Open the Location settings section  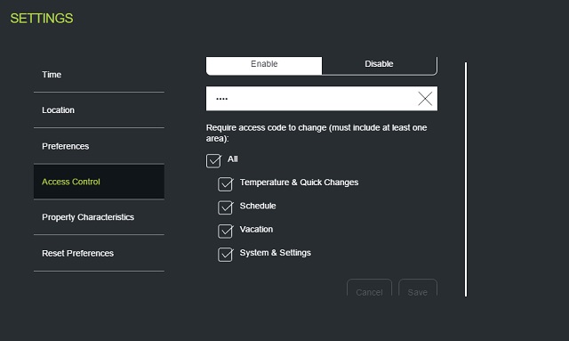coord(99,110)
